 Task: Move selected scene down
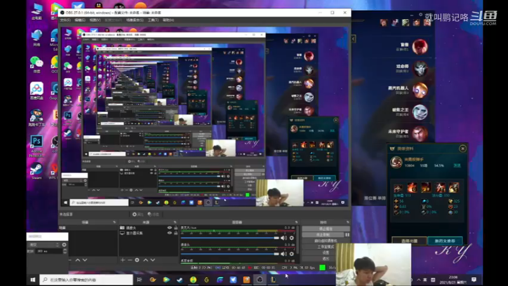pos(85,260)
